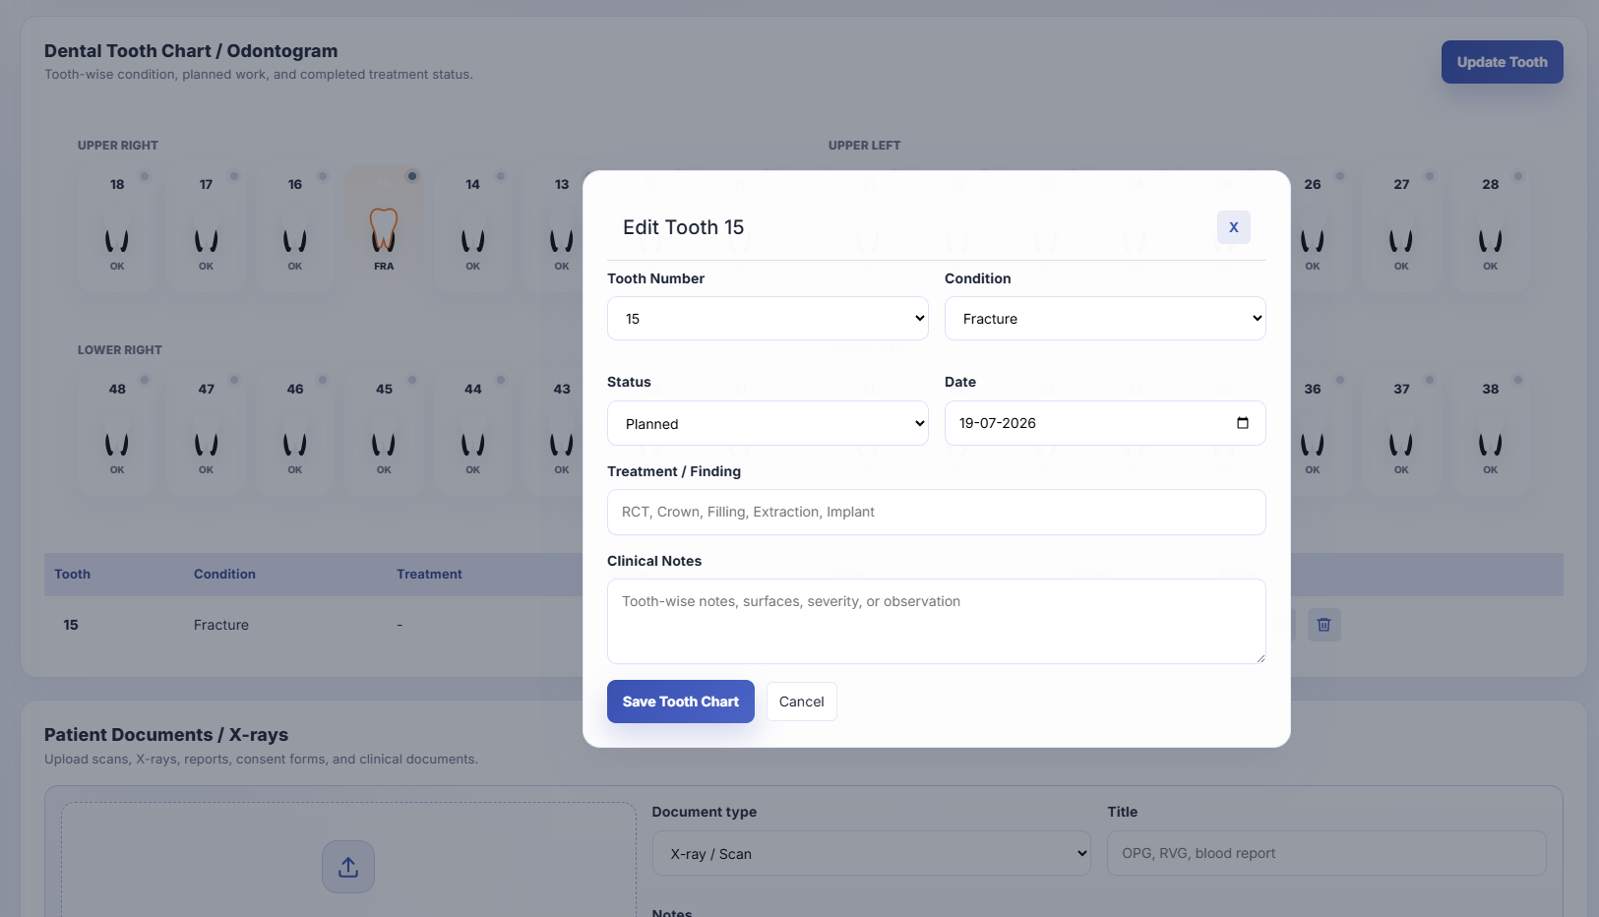Select tooth 16 in the odontogram

295,228
